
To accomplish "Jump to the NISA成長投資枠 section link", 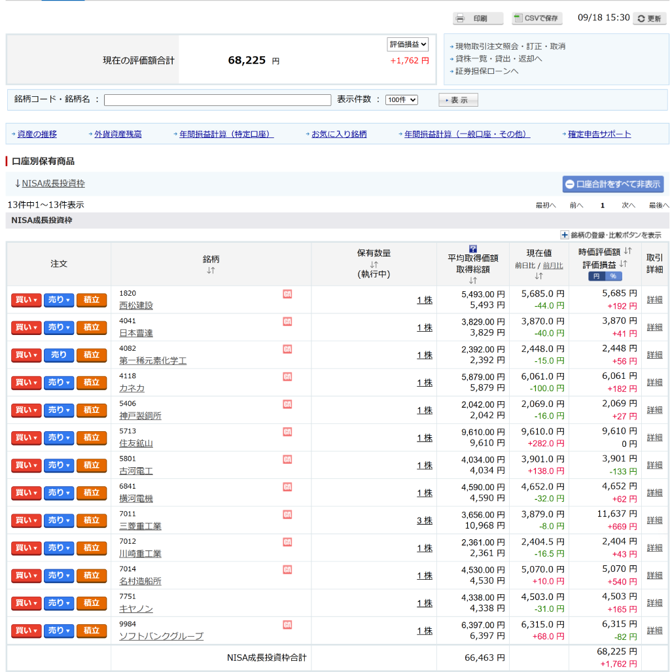I will pyautogui.click(x=53, y=183).
